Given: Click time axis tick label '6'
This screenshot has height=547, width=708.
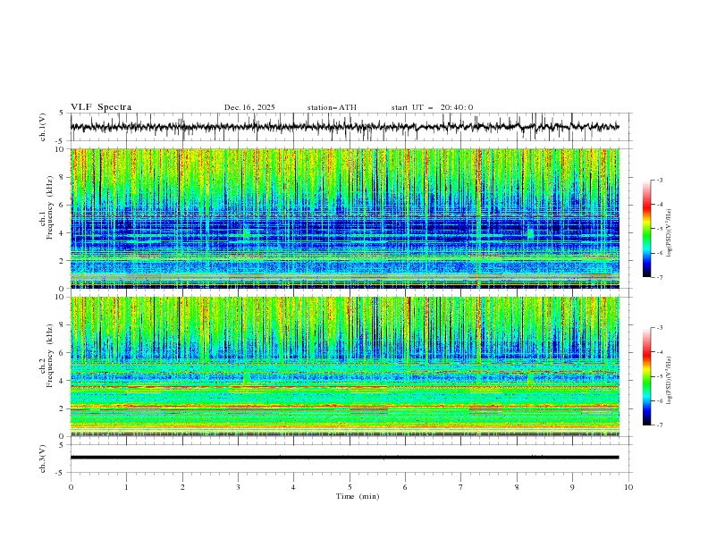Looking at the screenshot, I should tap(405, 487).
